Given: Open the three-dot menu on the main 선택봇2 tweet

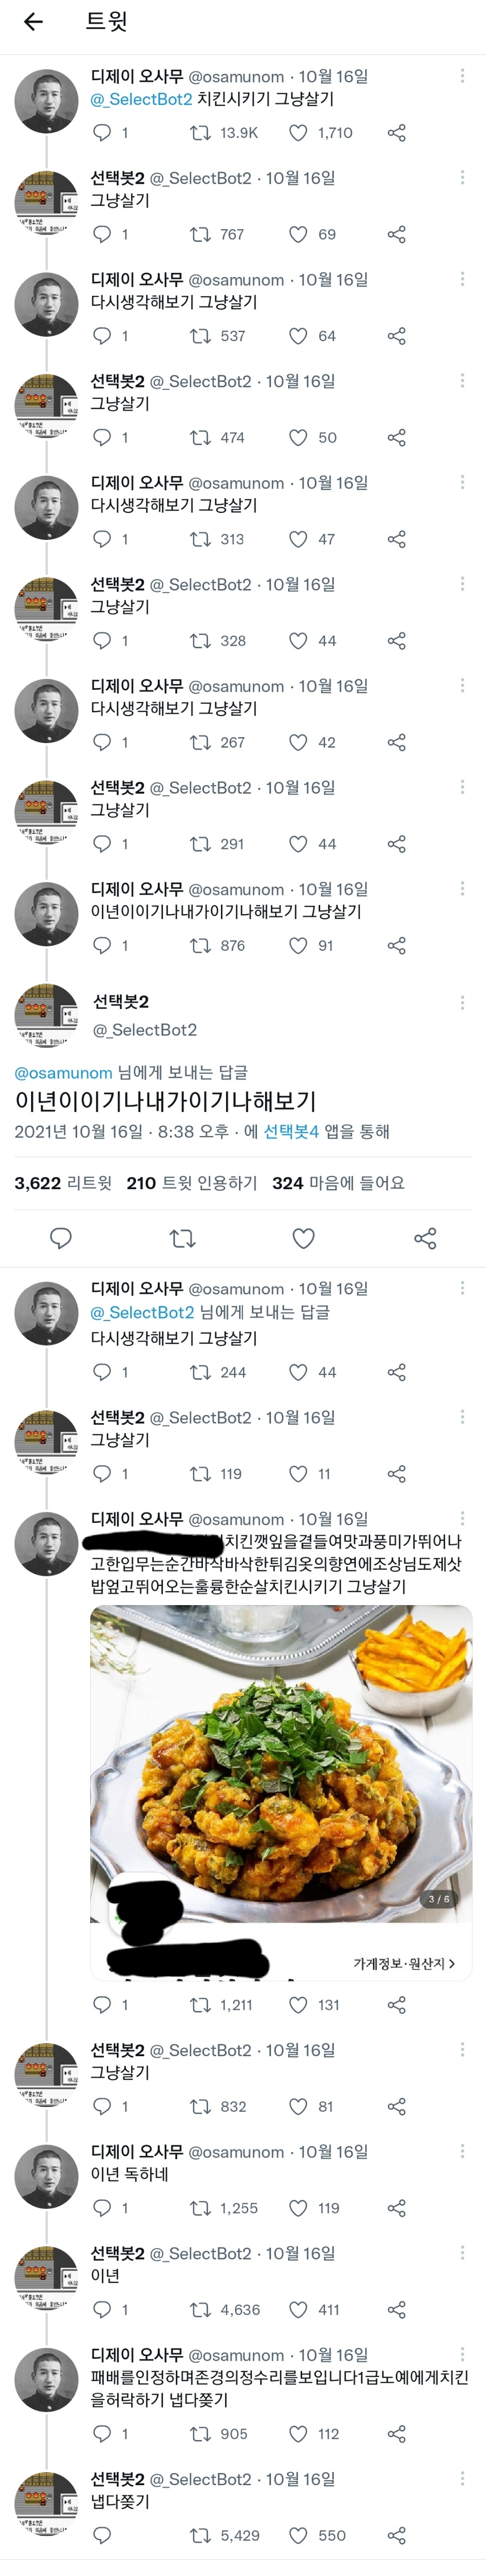Looking at the screenshot, I should pyautogui.click(x=462, y=1002).
